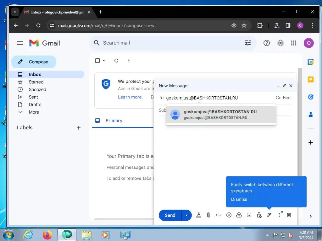
Task: Open Google Tasks side panel
Action: click(x=310, y=97)
